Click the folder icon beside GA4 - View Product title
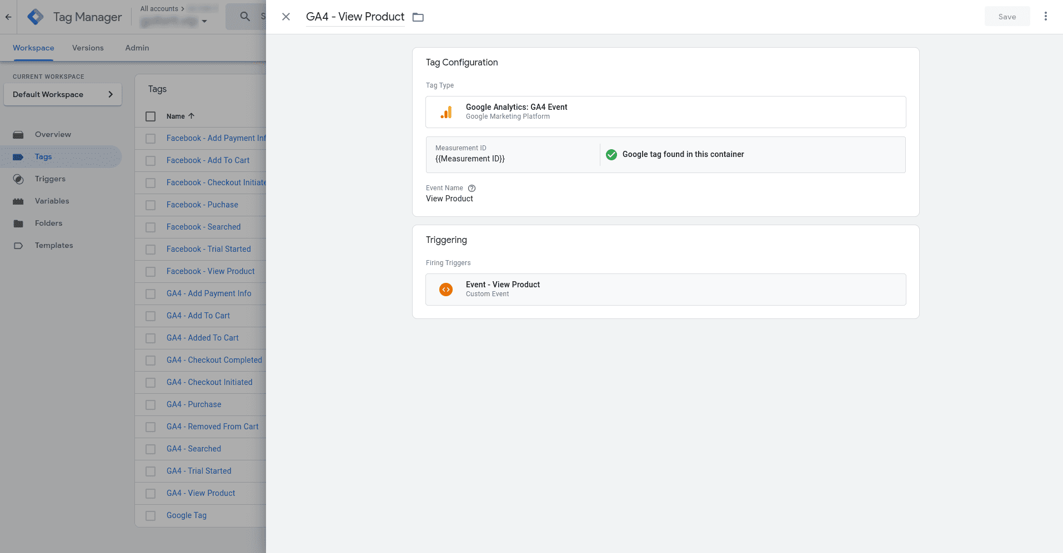Screen dimensions: 1063x553 [x=418, y=17]
